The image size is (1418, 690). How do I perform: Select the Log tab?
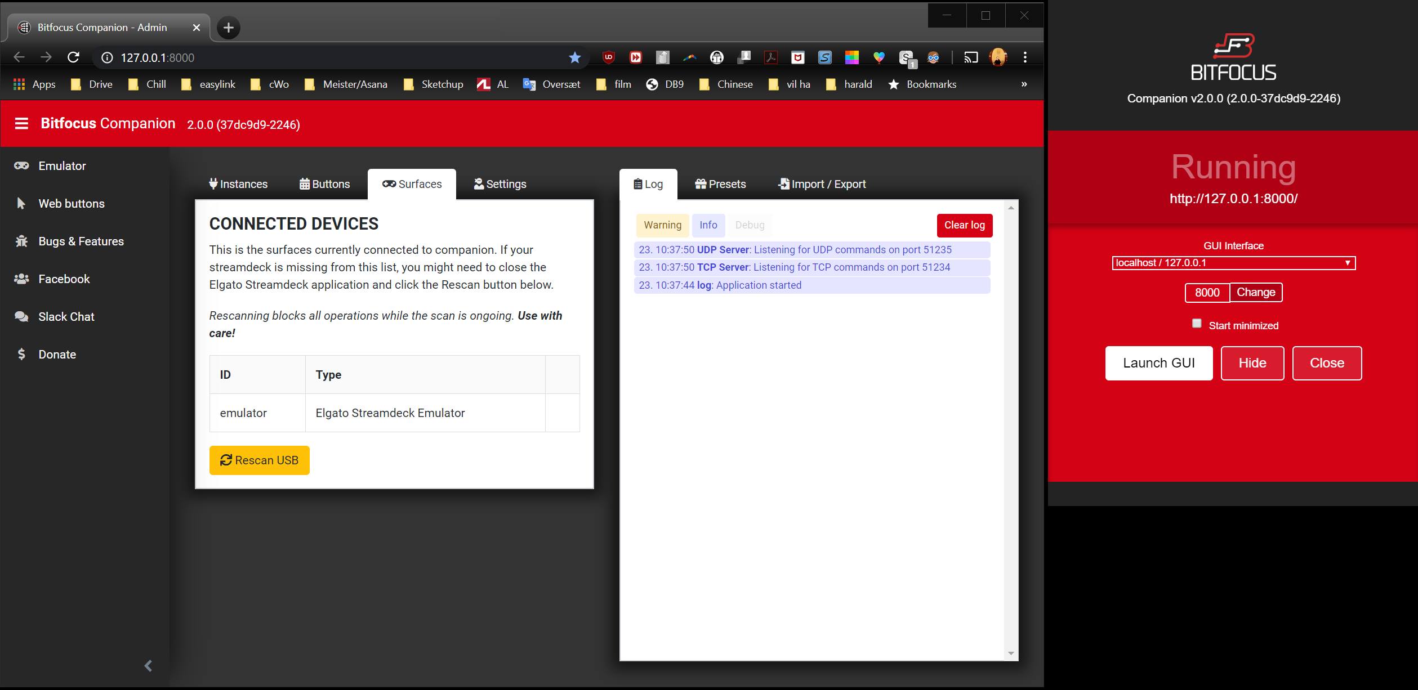pos(648,184)
